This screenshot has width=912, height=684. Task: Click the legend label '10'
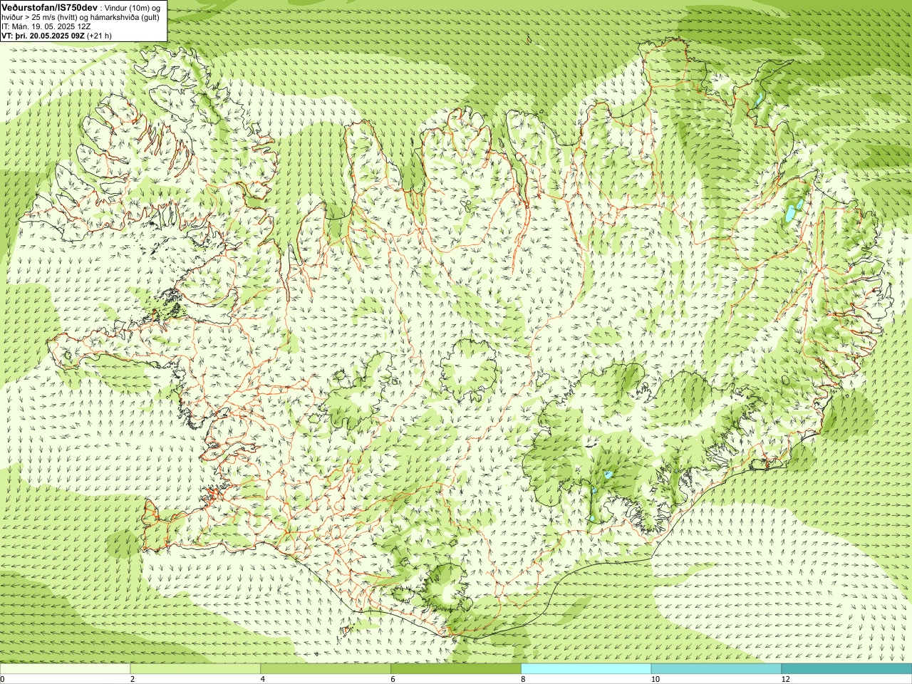[x=655, y=679]
